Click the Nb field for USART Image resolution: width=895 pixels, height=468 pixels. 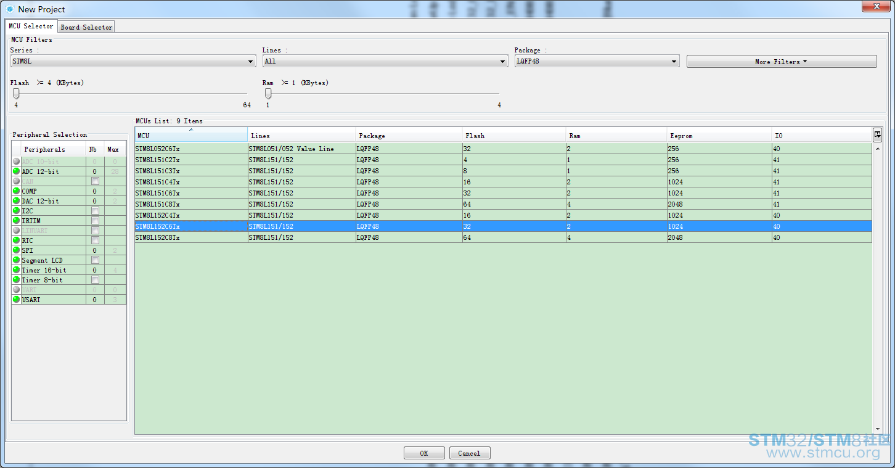pos(95,300)
